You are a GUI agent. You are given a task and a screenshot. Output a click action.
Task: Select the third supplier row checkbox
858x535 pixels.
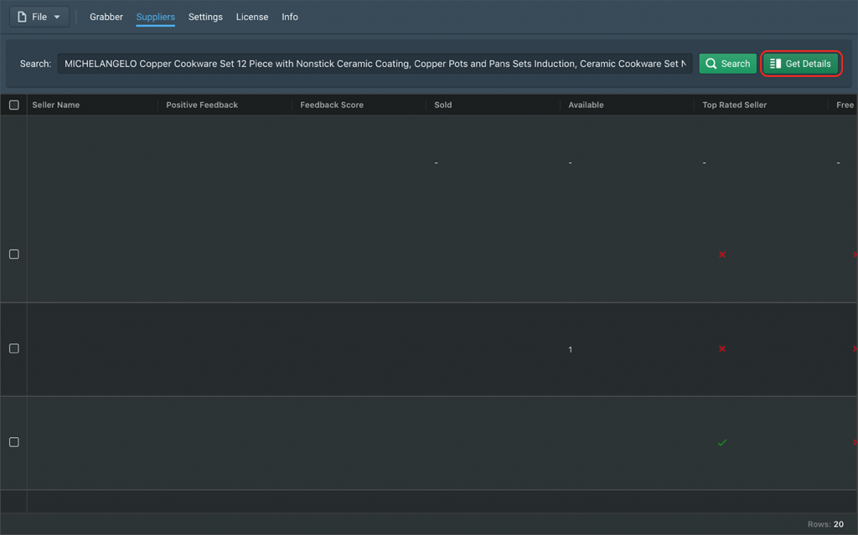click(14, 442)
